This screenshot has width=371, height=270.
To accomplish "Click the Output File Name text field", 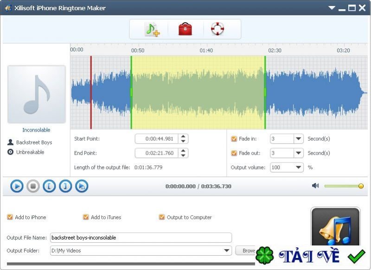I will pyautogui.click(x=139, y=237).
